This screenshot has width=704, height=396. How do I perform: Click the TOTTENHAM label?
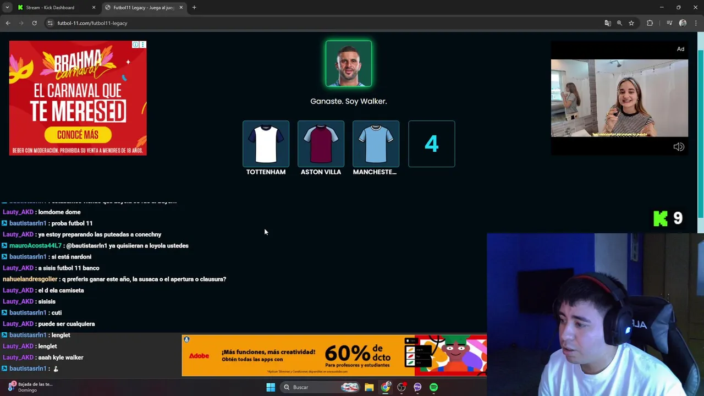(x=266, y=172)
